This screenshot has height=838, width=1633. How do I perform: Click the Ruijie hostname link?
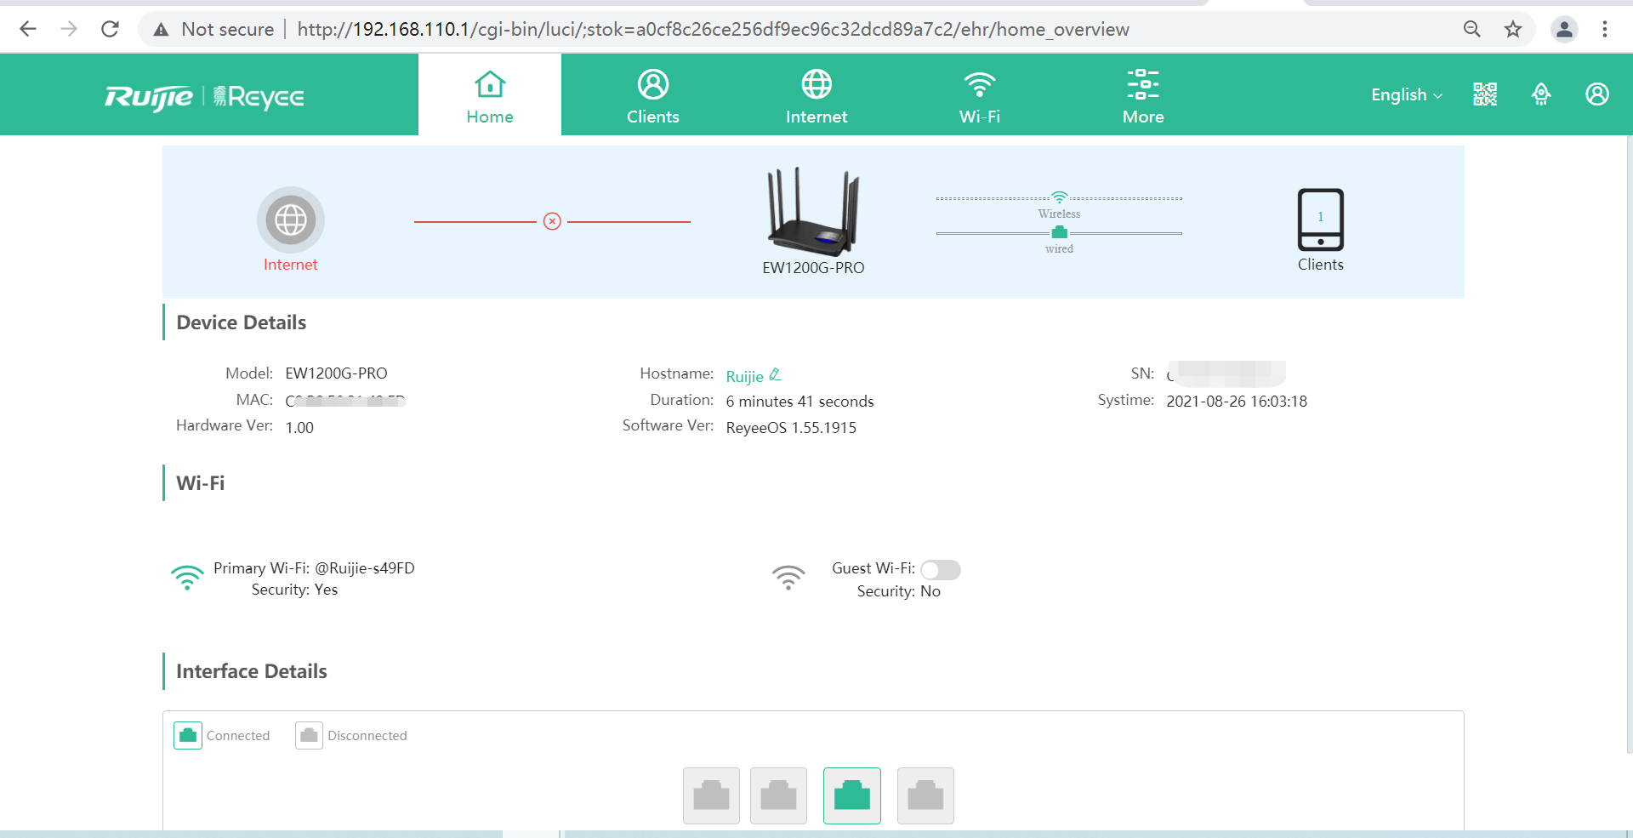(x=744, y=376)
